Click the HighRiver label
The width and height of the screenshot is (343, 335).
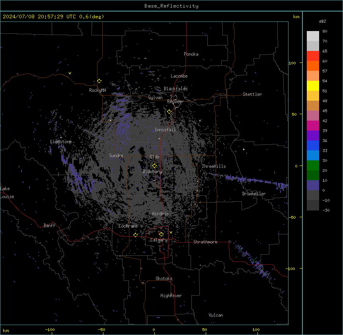171,296
